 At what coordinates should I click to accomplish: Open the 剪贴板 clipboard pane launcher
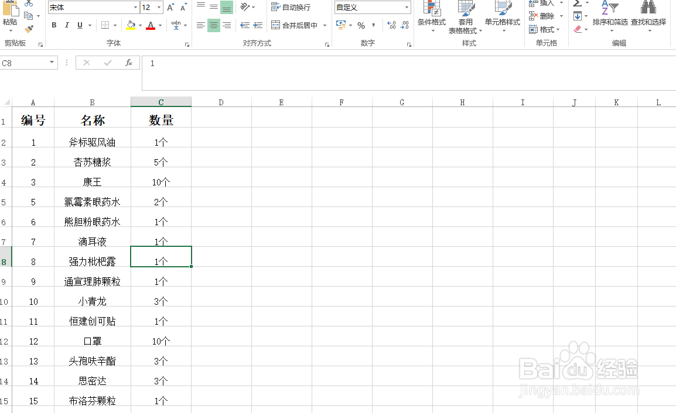(41, 44)
